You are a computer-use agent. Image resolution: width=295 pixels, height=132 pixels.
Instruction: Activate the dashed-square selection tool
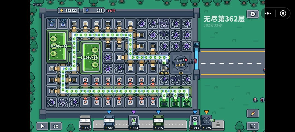pos(253,126)
